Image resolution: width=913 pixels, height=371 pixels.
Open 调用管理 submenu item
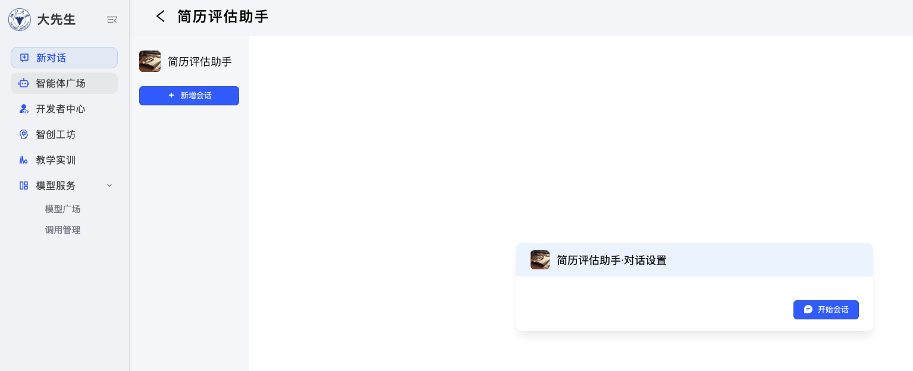point(62,230)
